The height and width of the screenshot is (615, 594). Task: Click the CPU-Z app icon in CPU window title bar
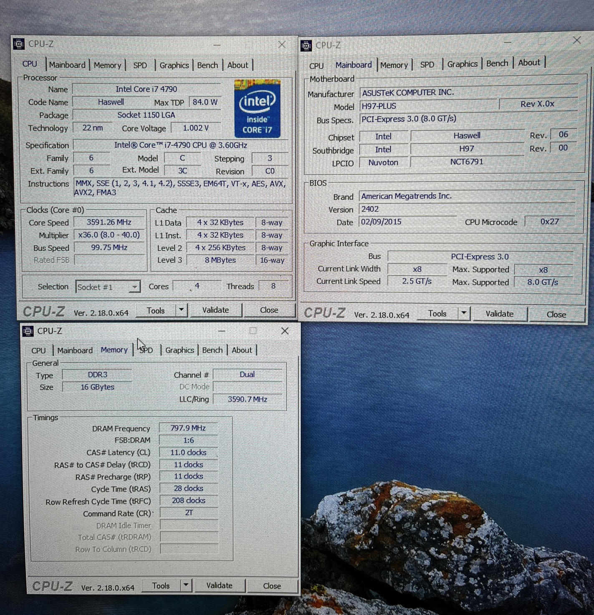(19, 44)
